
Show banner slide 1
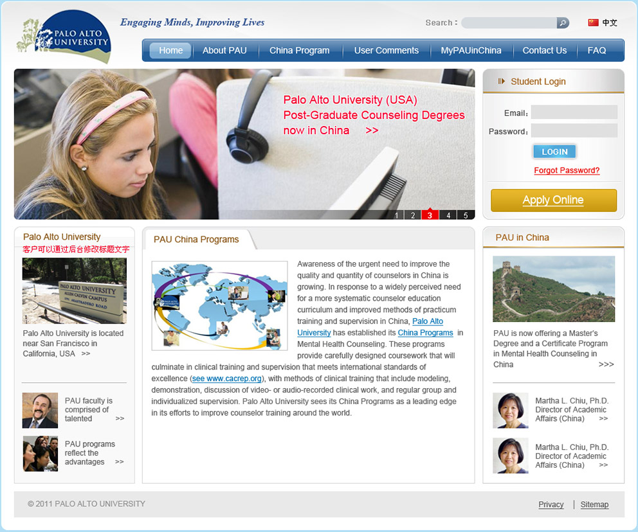[396, 215]
